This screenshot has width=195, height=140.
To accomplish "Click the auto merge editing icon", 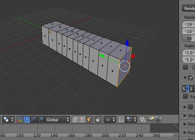I will [x=143, y=119].
